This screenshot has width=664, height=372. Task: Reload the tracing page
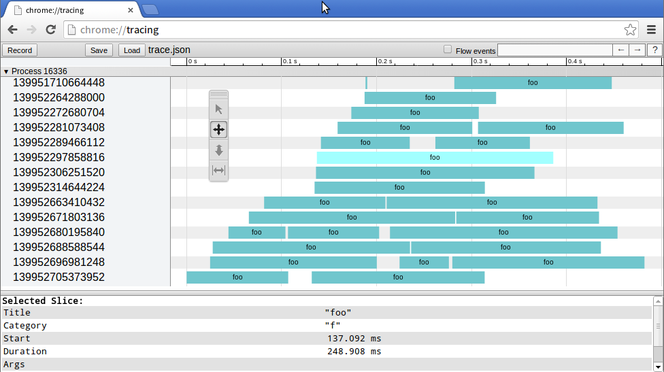pos(51,30)
